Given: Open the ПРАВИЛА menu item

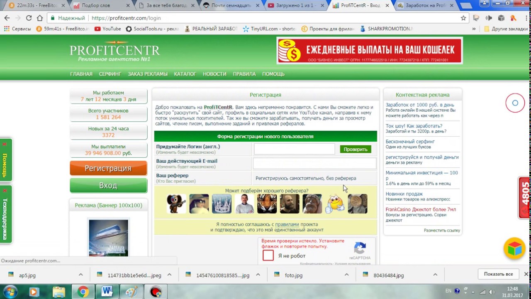Looking at the screenshot, I should click(x=244, y=74).
